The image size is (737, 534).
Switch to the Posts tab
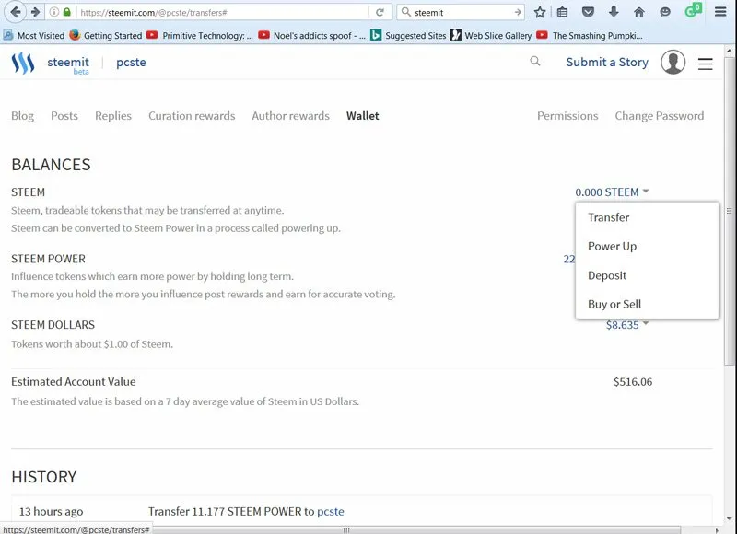[64, 116]
